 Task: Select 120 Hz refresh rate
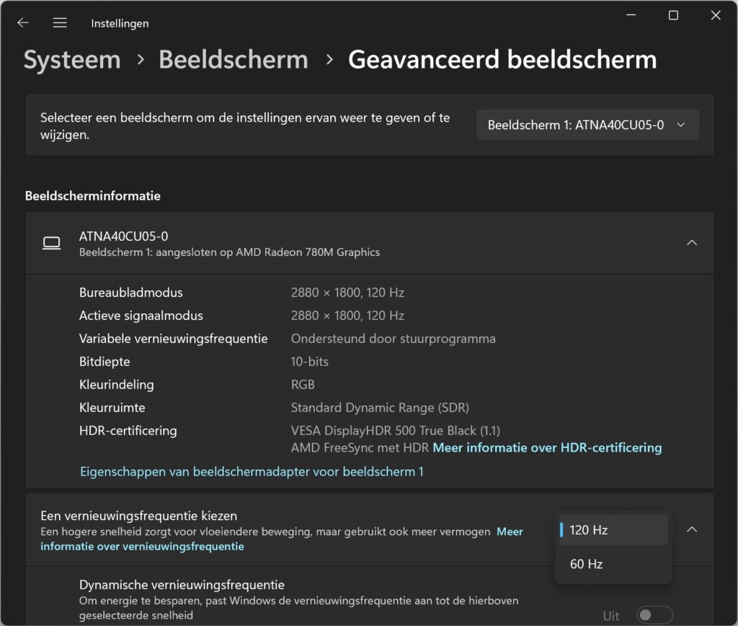(612, 529)
